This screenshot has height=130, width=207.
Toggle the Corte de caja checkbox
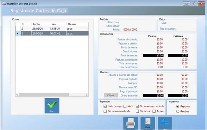coord(105,106)
